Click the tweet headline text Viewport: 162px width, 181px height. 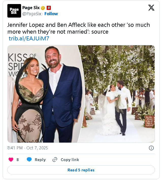pos(79,28)
